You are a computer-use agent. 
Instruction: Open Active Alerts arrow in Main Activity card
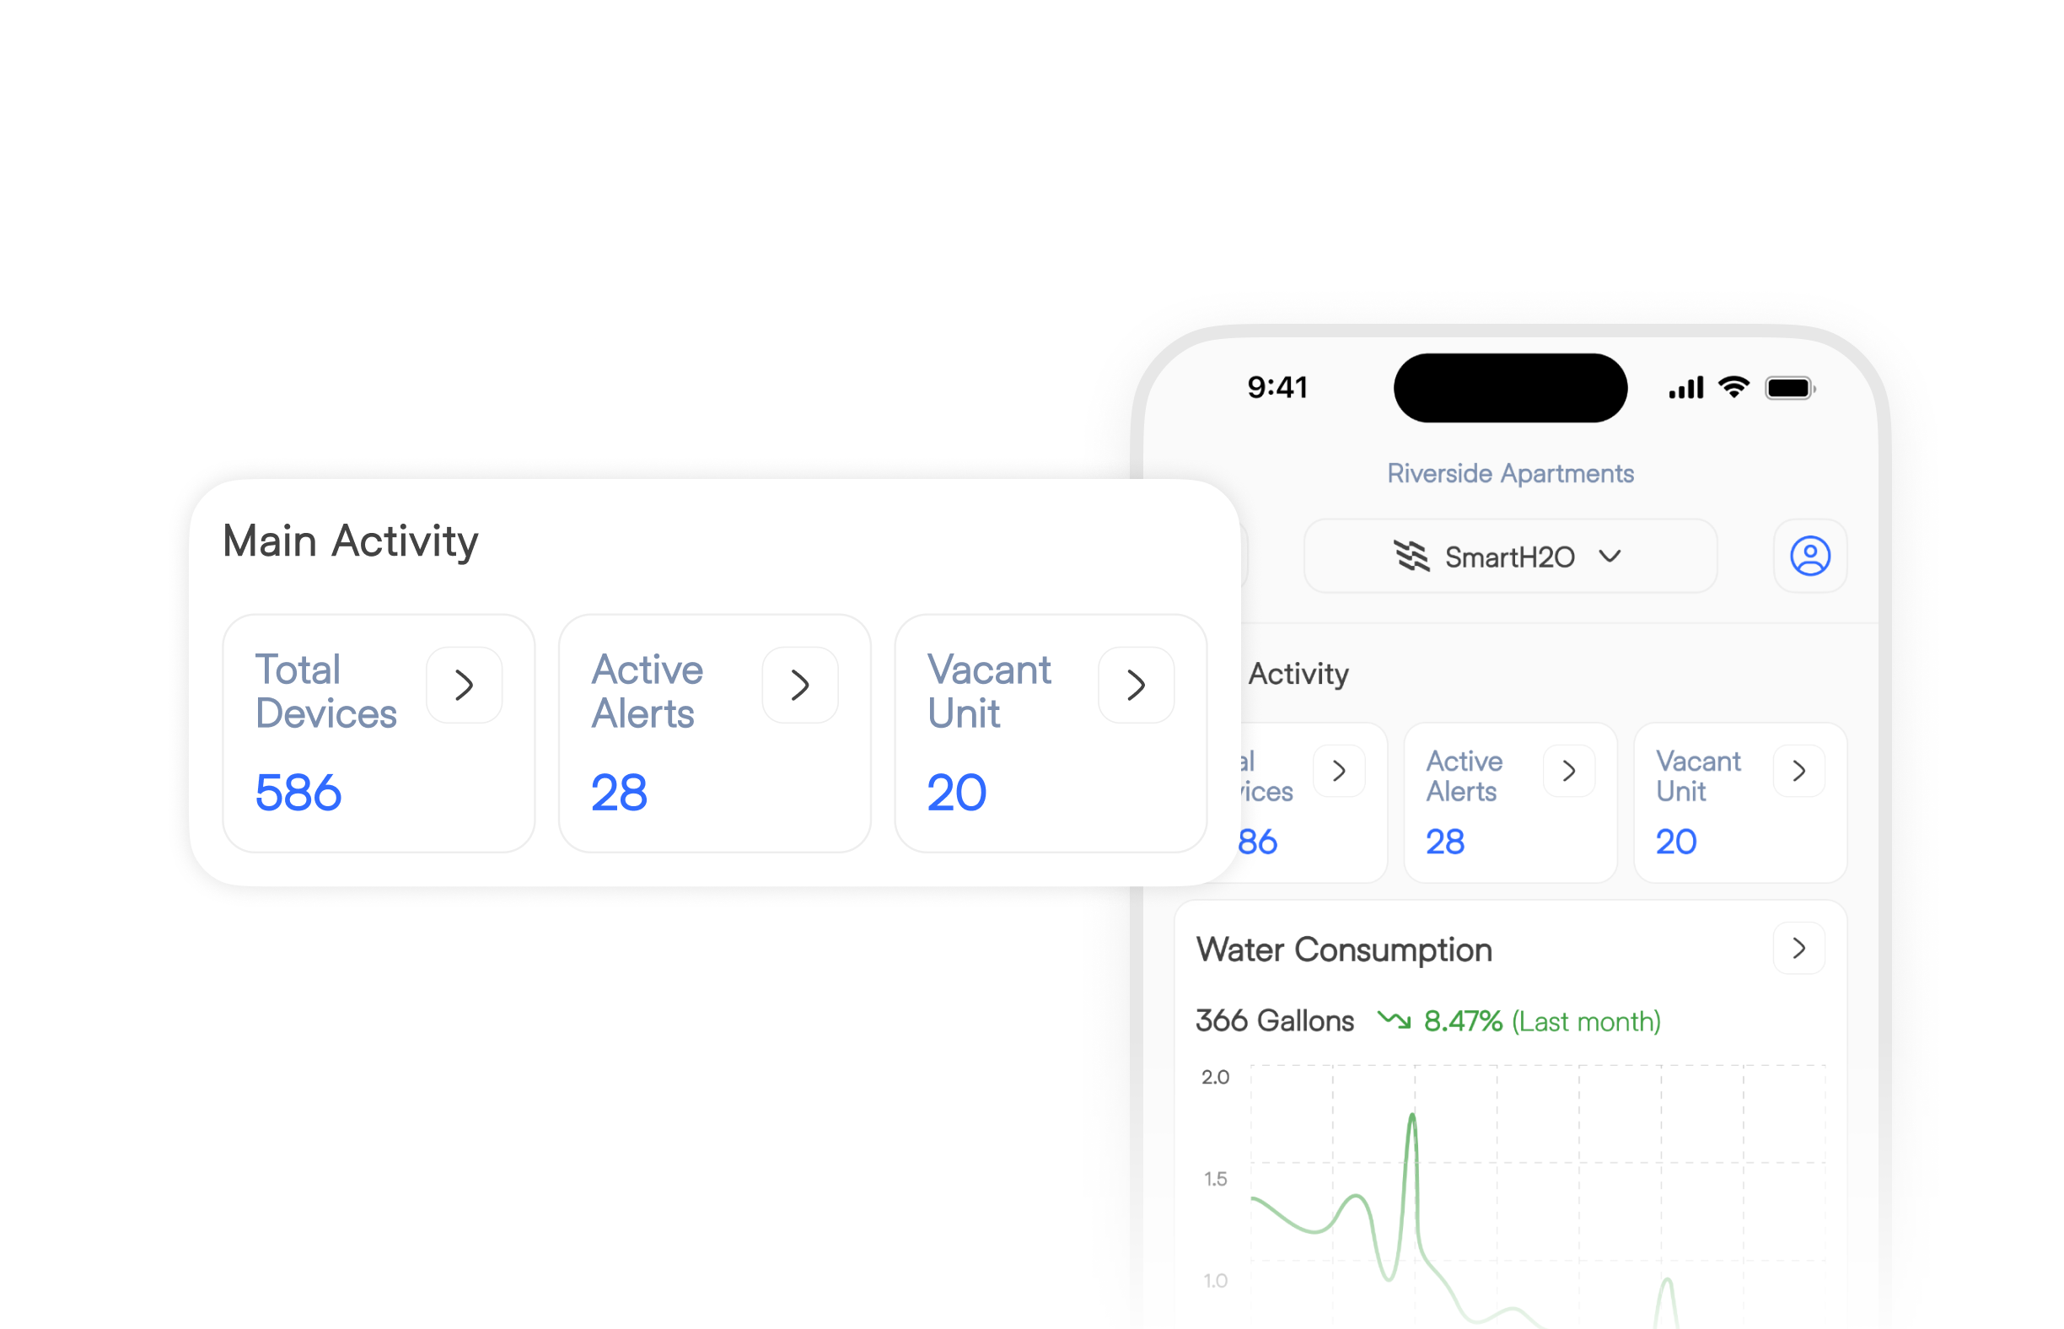(799, 685)
